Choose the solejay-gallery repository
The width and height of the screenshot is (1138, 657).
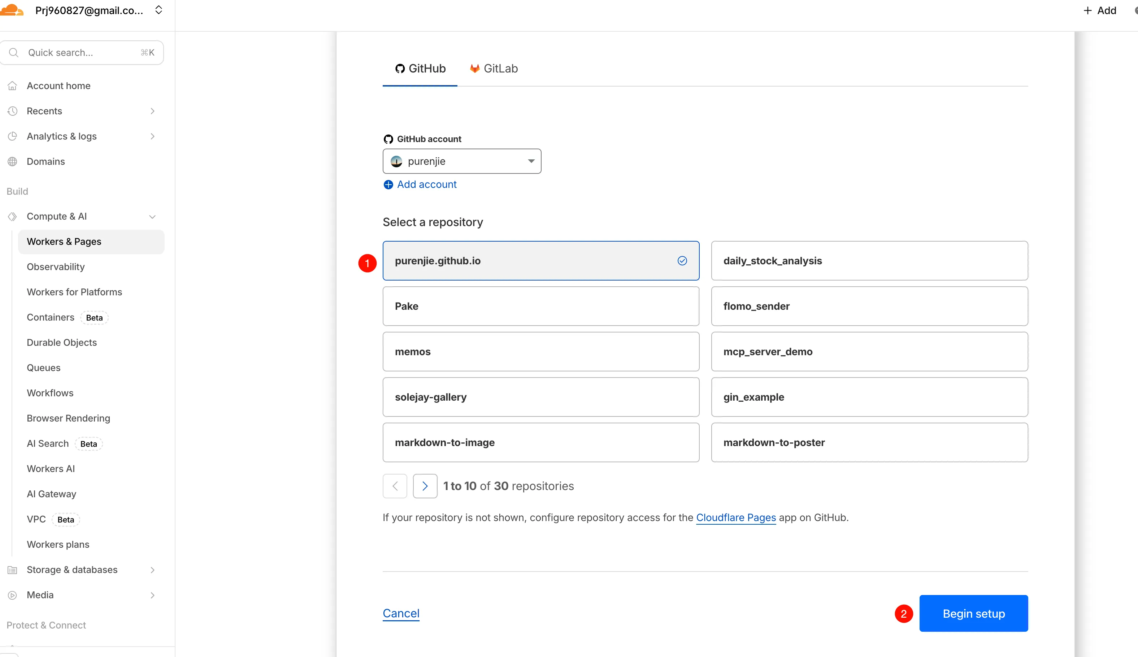click(x=540, y=397)
